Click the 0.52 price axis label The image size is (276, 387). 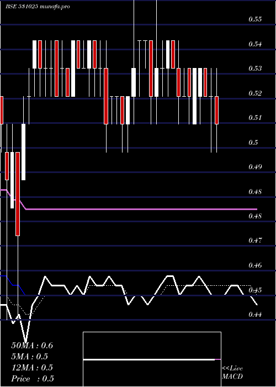(x=255, y=93)
